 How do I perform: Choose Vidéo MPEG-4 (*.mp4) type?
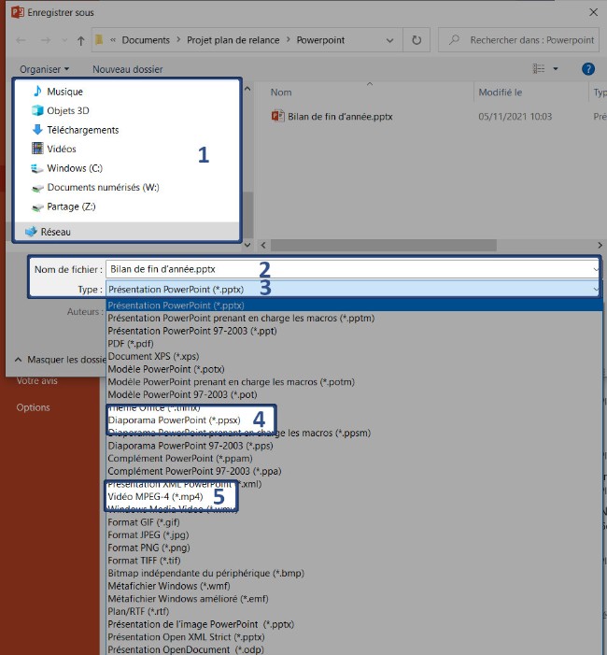coord(155,497)
